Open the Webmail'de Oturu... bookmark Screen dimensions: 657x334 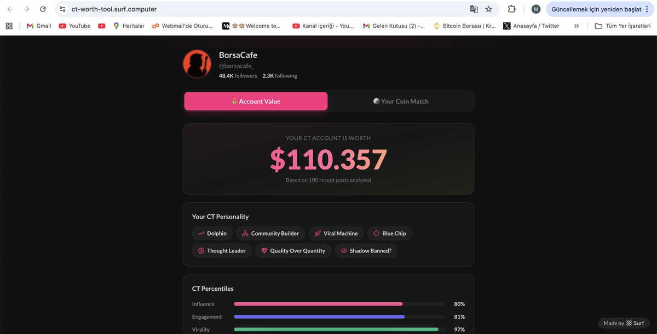pyautogui.click(x=182, y=26)
